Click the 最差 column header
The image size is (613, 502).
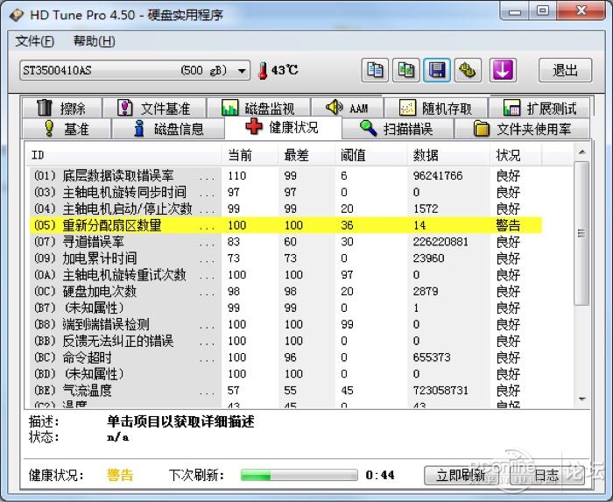pos(306,155)
